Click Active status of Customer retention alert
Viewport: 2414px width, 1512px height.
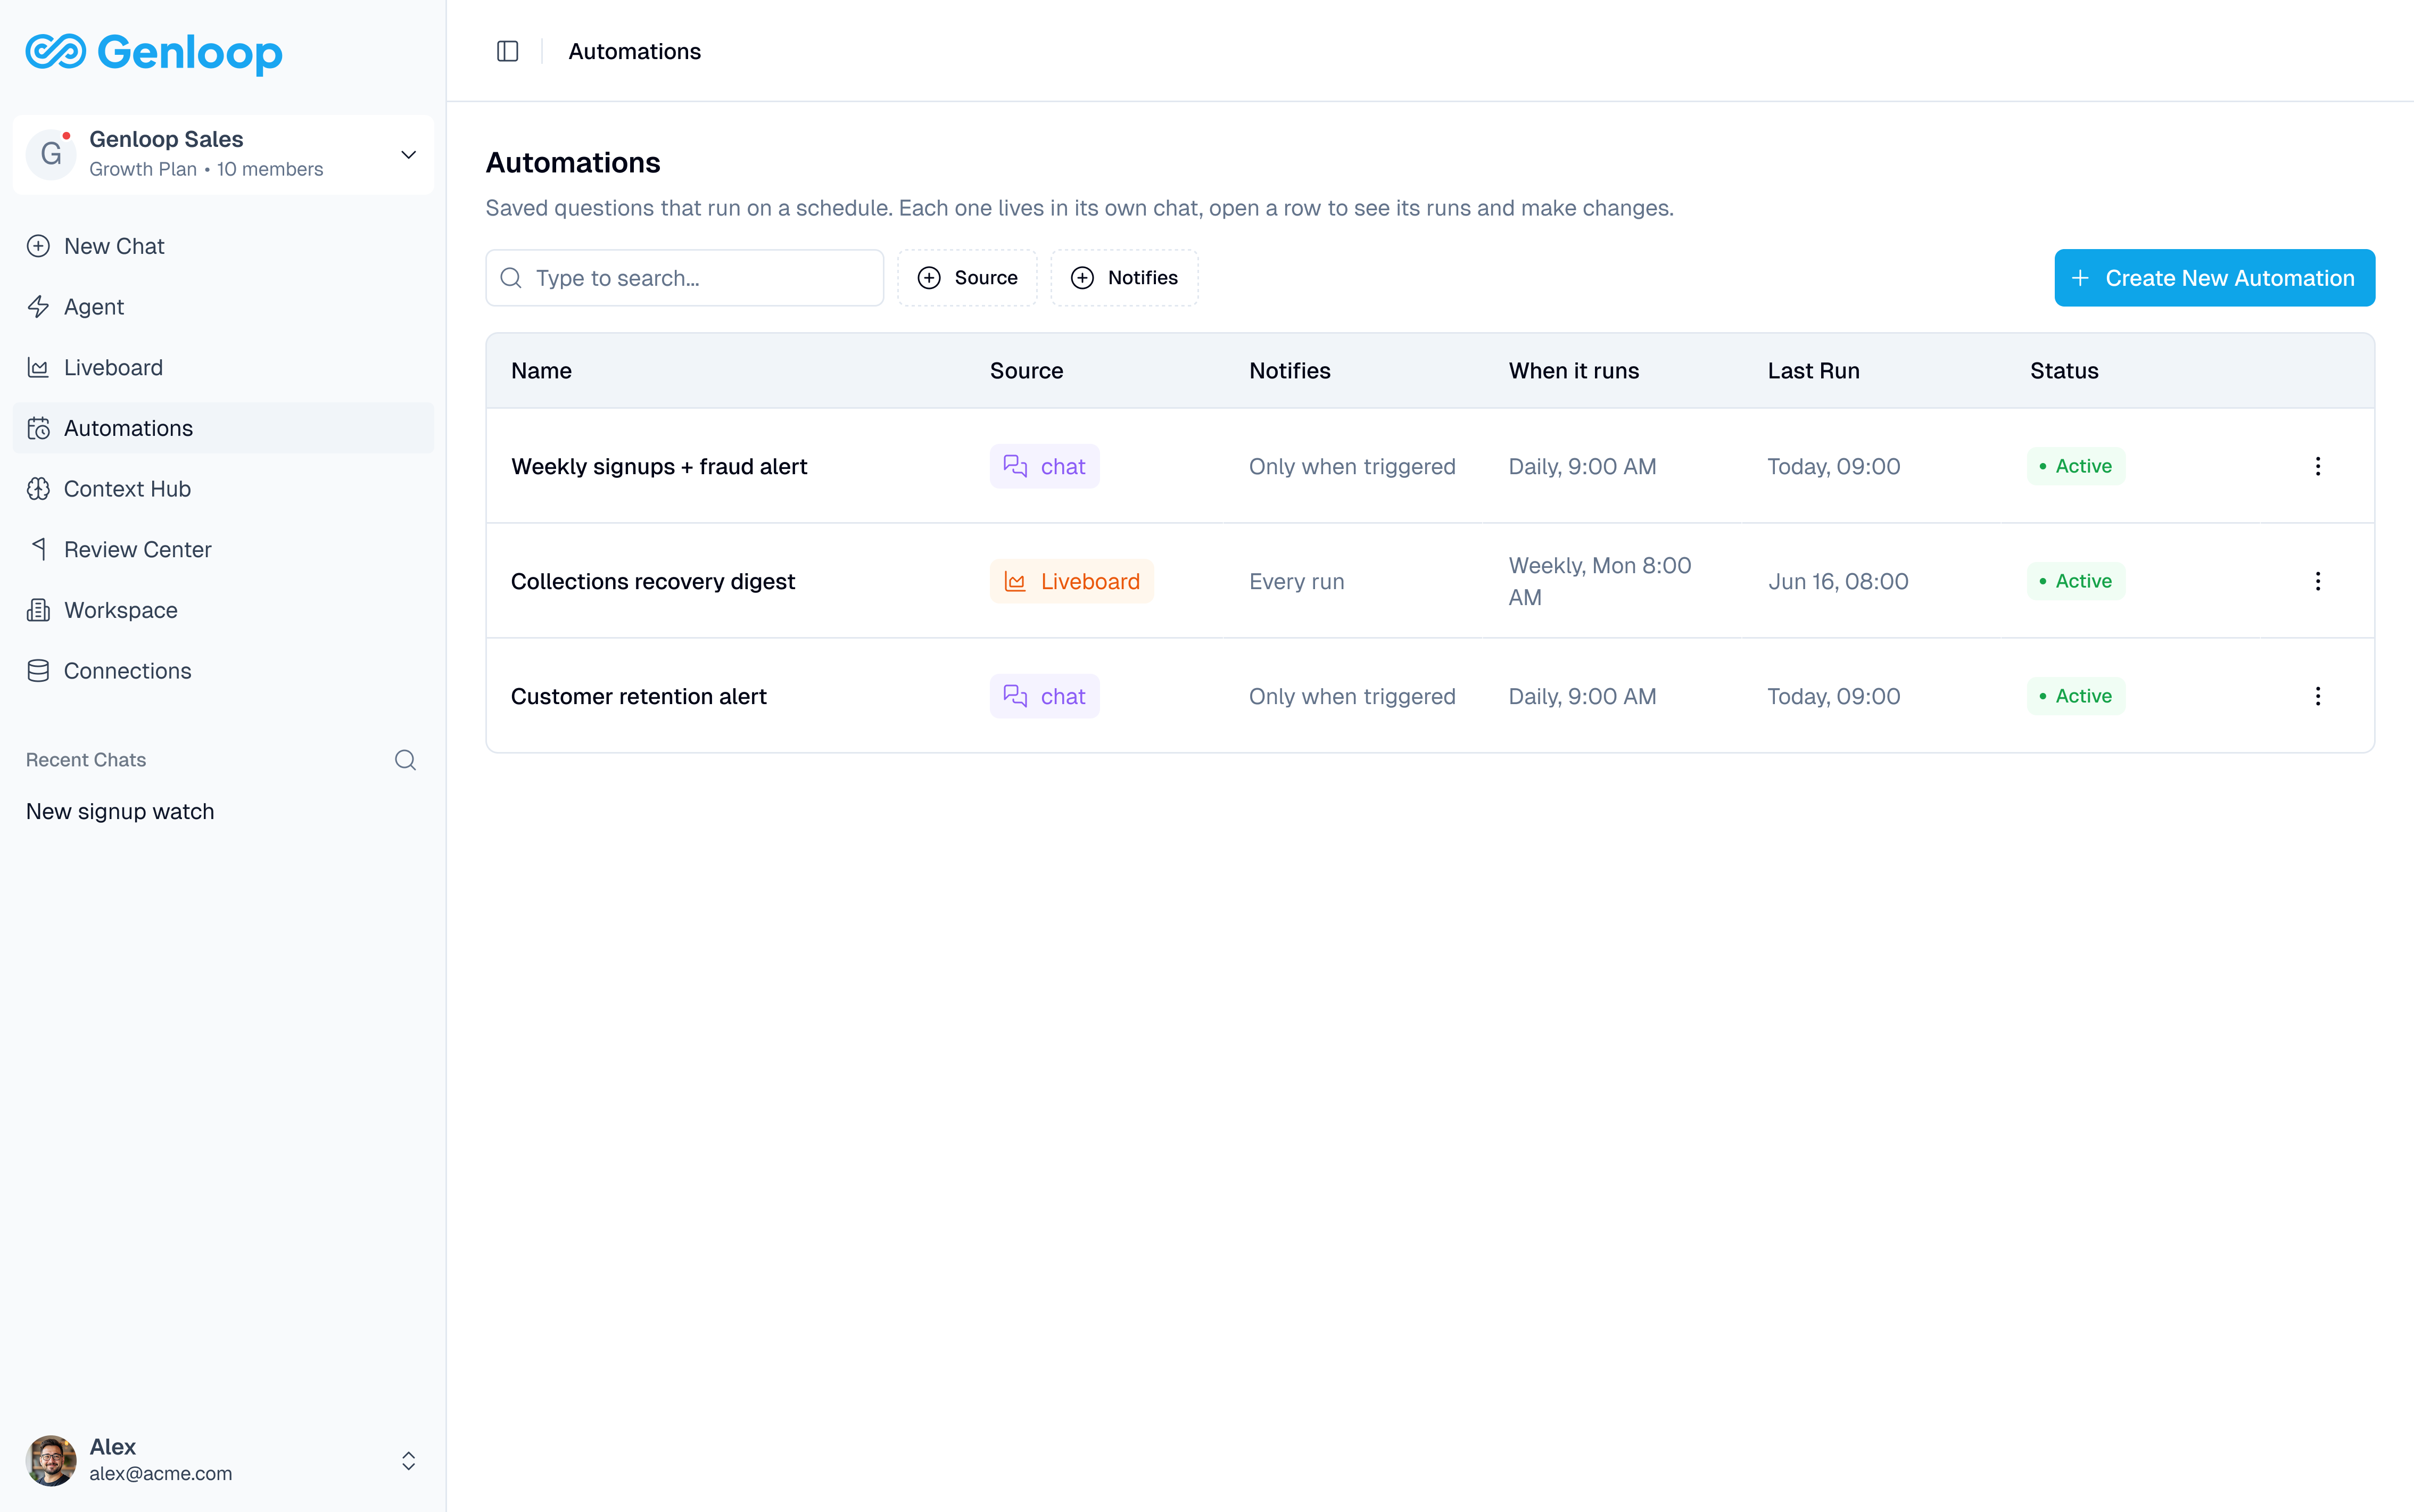[2076, 696]
